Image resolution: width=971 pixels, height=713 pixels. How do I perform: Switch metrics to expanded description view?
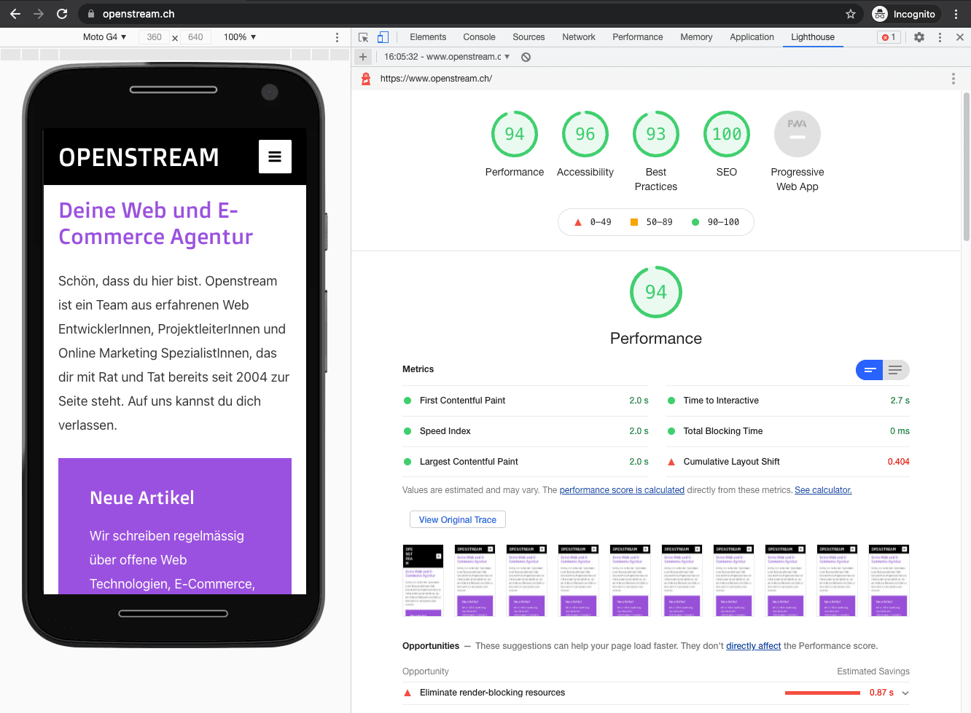[x=896, y=370]
